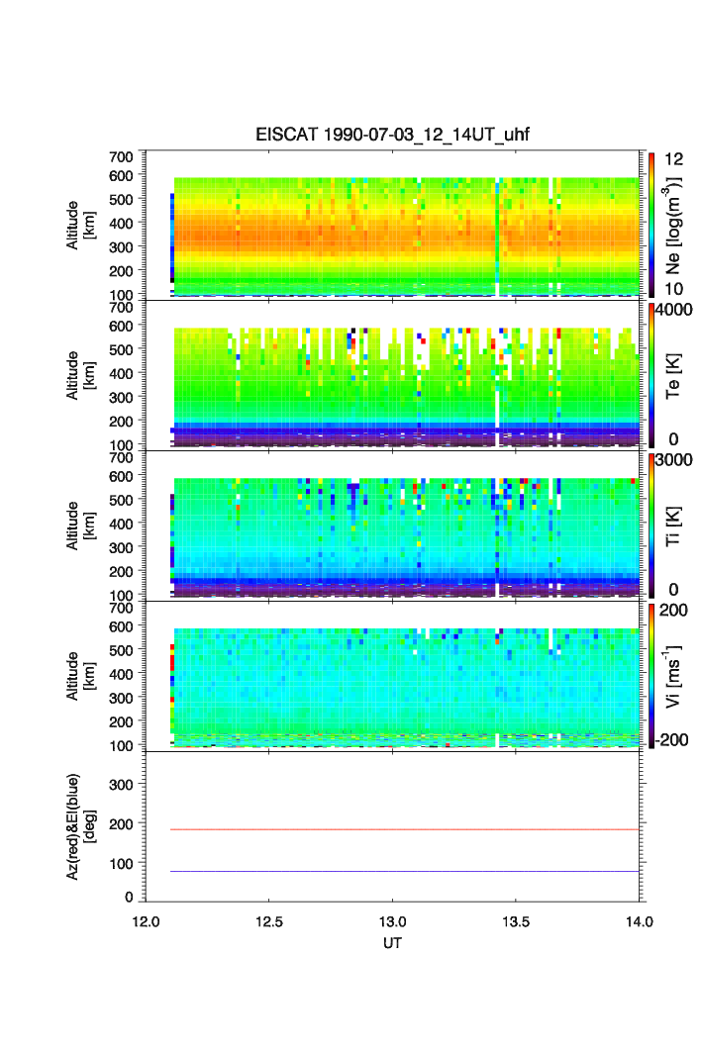Click the Te [K] colorbar label

pyautogui.click(x=675, y=376)
